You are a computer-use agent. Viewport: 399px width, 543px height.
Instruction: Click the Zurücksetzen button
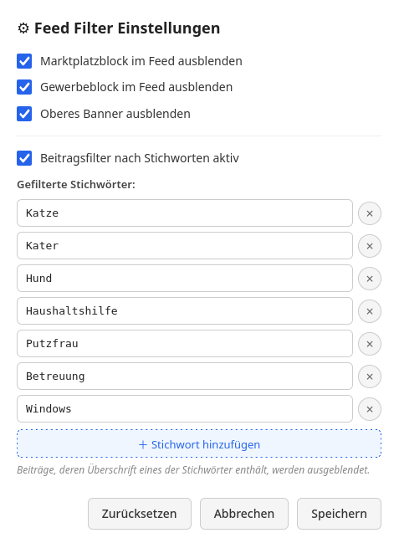pyautogui.click(x=140, y=514)
